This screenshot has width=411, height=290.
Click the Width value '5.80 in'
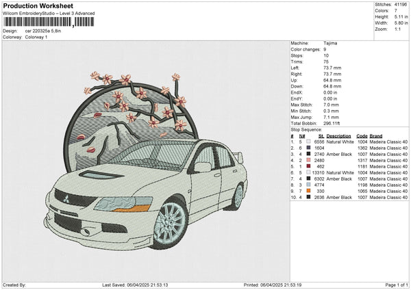point(401,23)
